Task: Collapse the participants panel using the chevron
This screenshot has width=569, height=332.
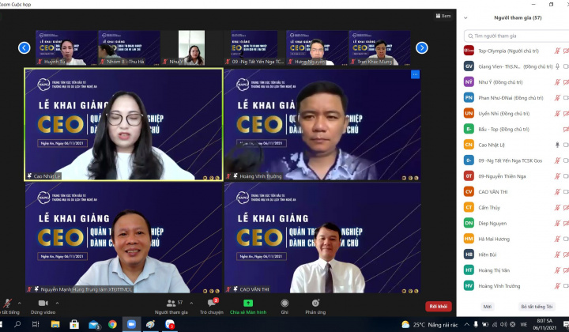Action: pyautogui.click(x=465, y=17)
